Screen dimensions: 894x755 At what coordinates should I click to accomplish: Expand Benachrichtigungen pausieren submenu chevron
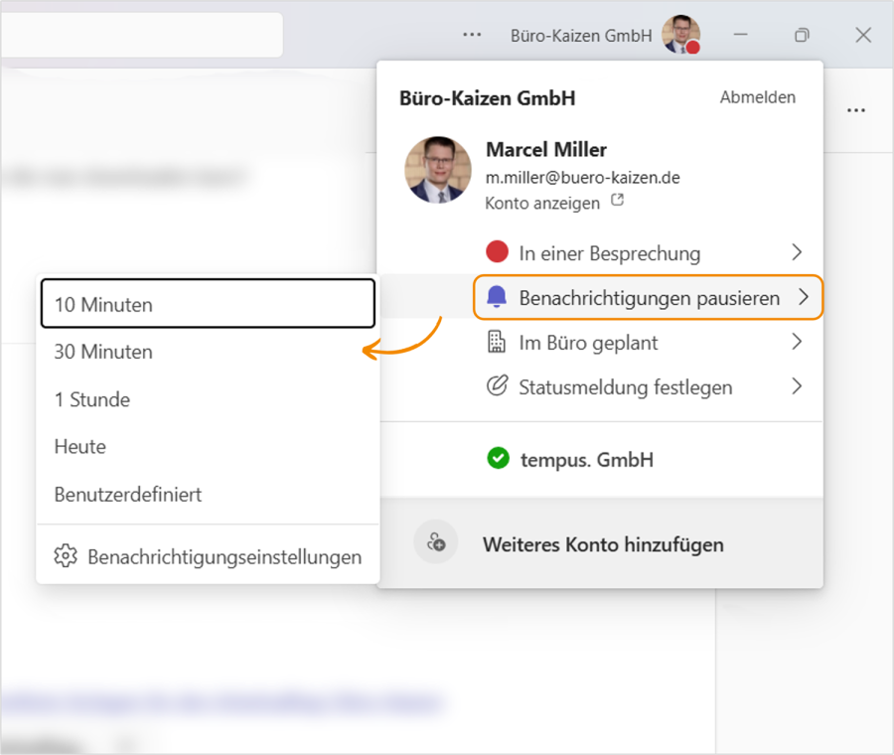pyautogui.click(x=804, y=296)
